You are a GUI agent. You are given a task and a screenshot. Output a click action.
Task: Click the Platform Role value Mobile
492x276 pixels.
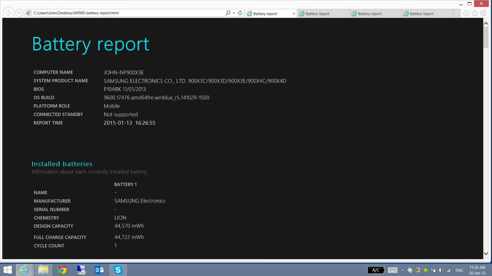click(x=112, y=106)
